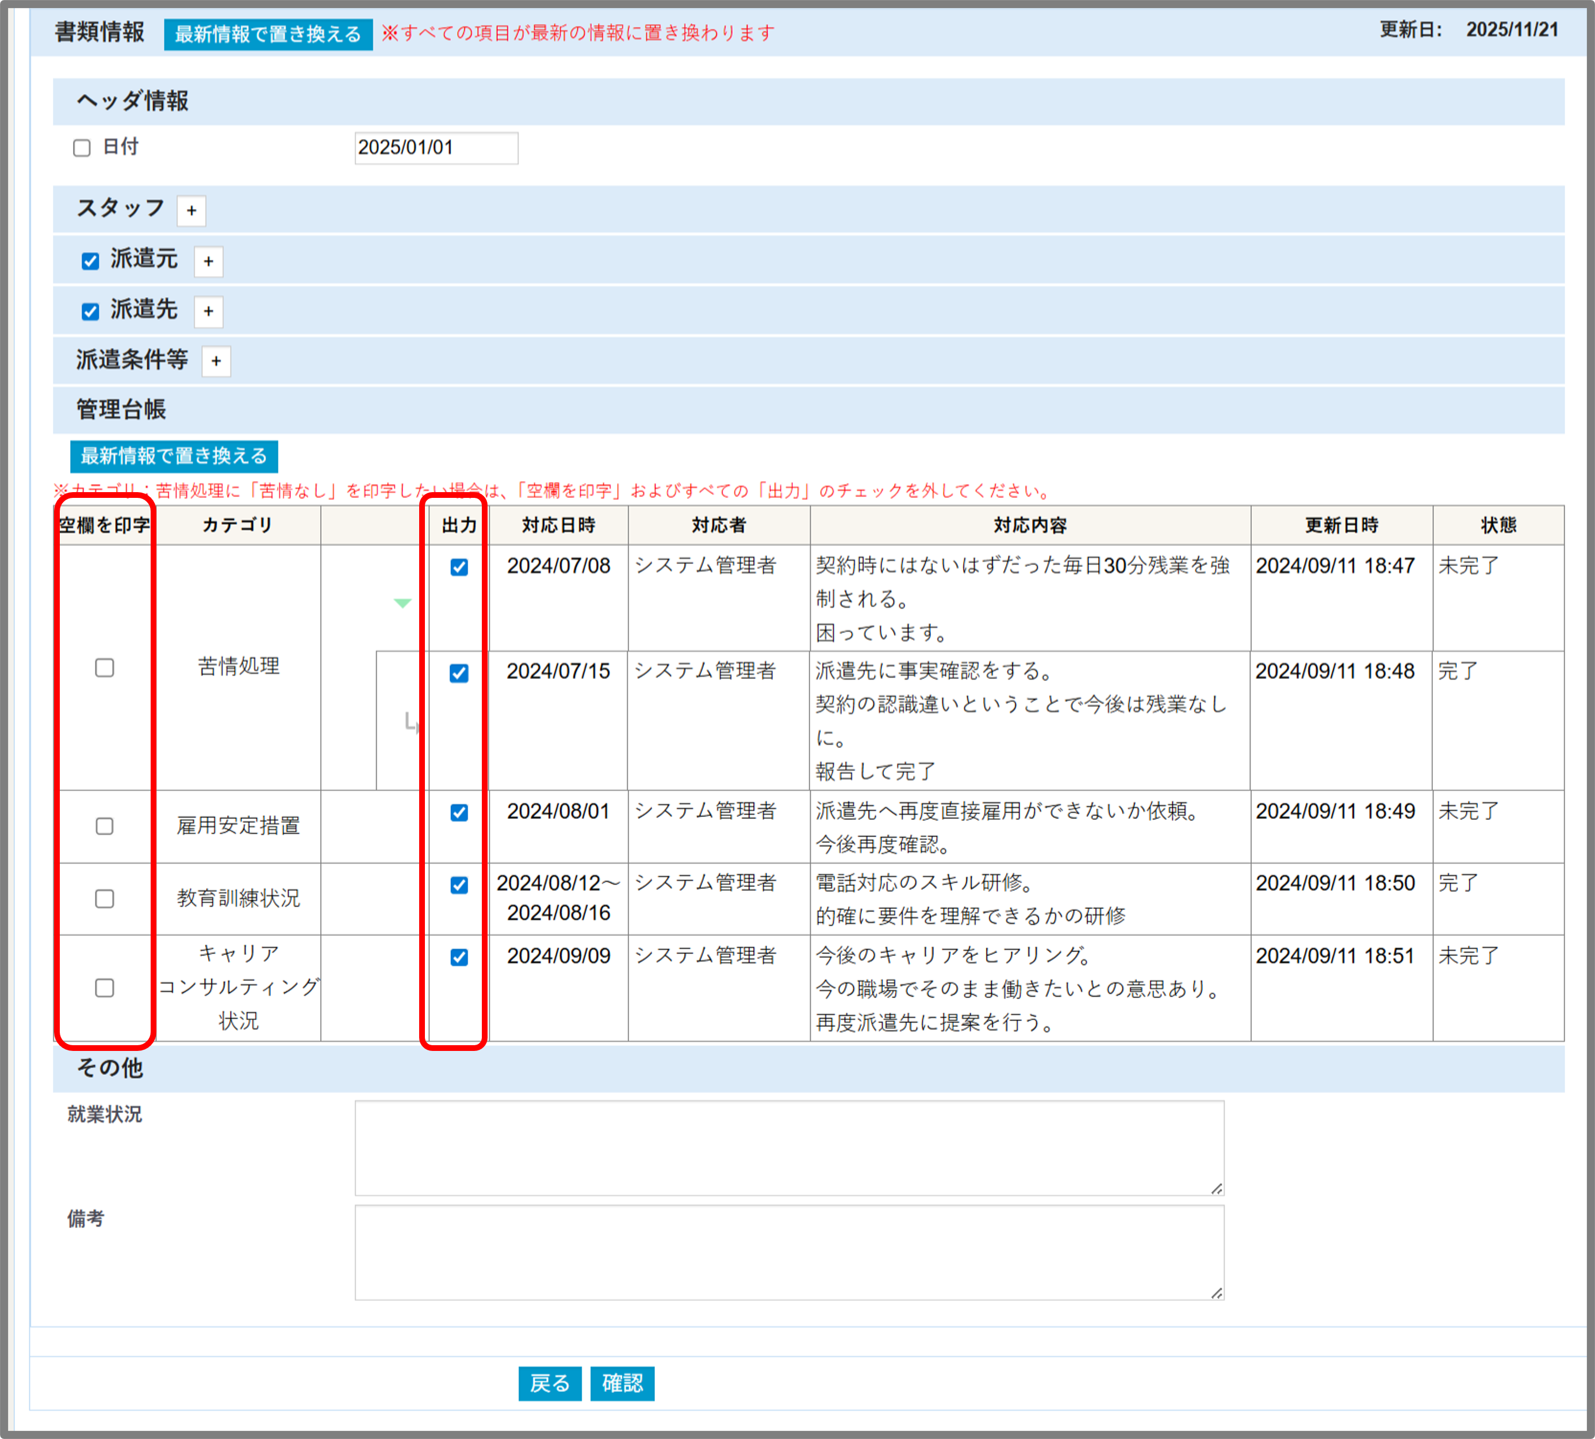The image size is (1595, 1439).
Task: Click the 教育訓練状況 category cell
Action: 238,899
